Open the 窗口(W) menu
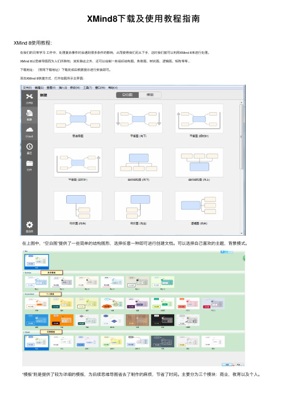This screenshot has width=288, height=408. pyautogui.click(x=100, y=88)
